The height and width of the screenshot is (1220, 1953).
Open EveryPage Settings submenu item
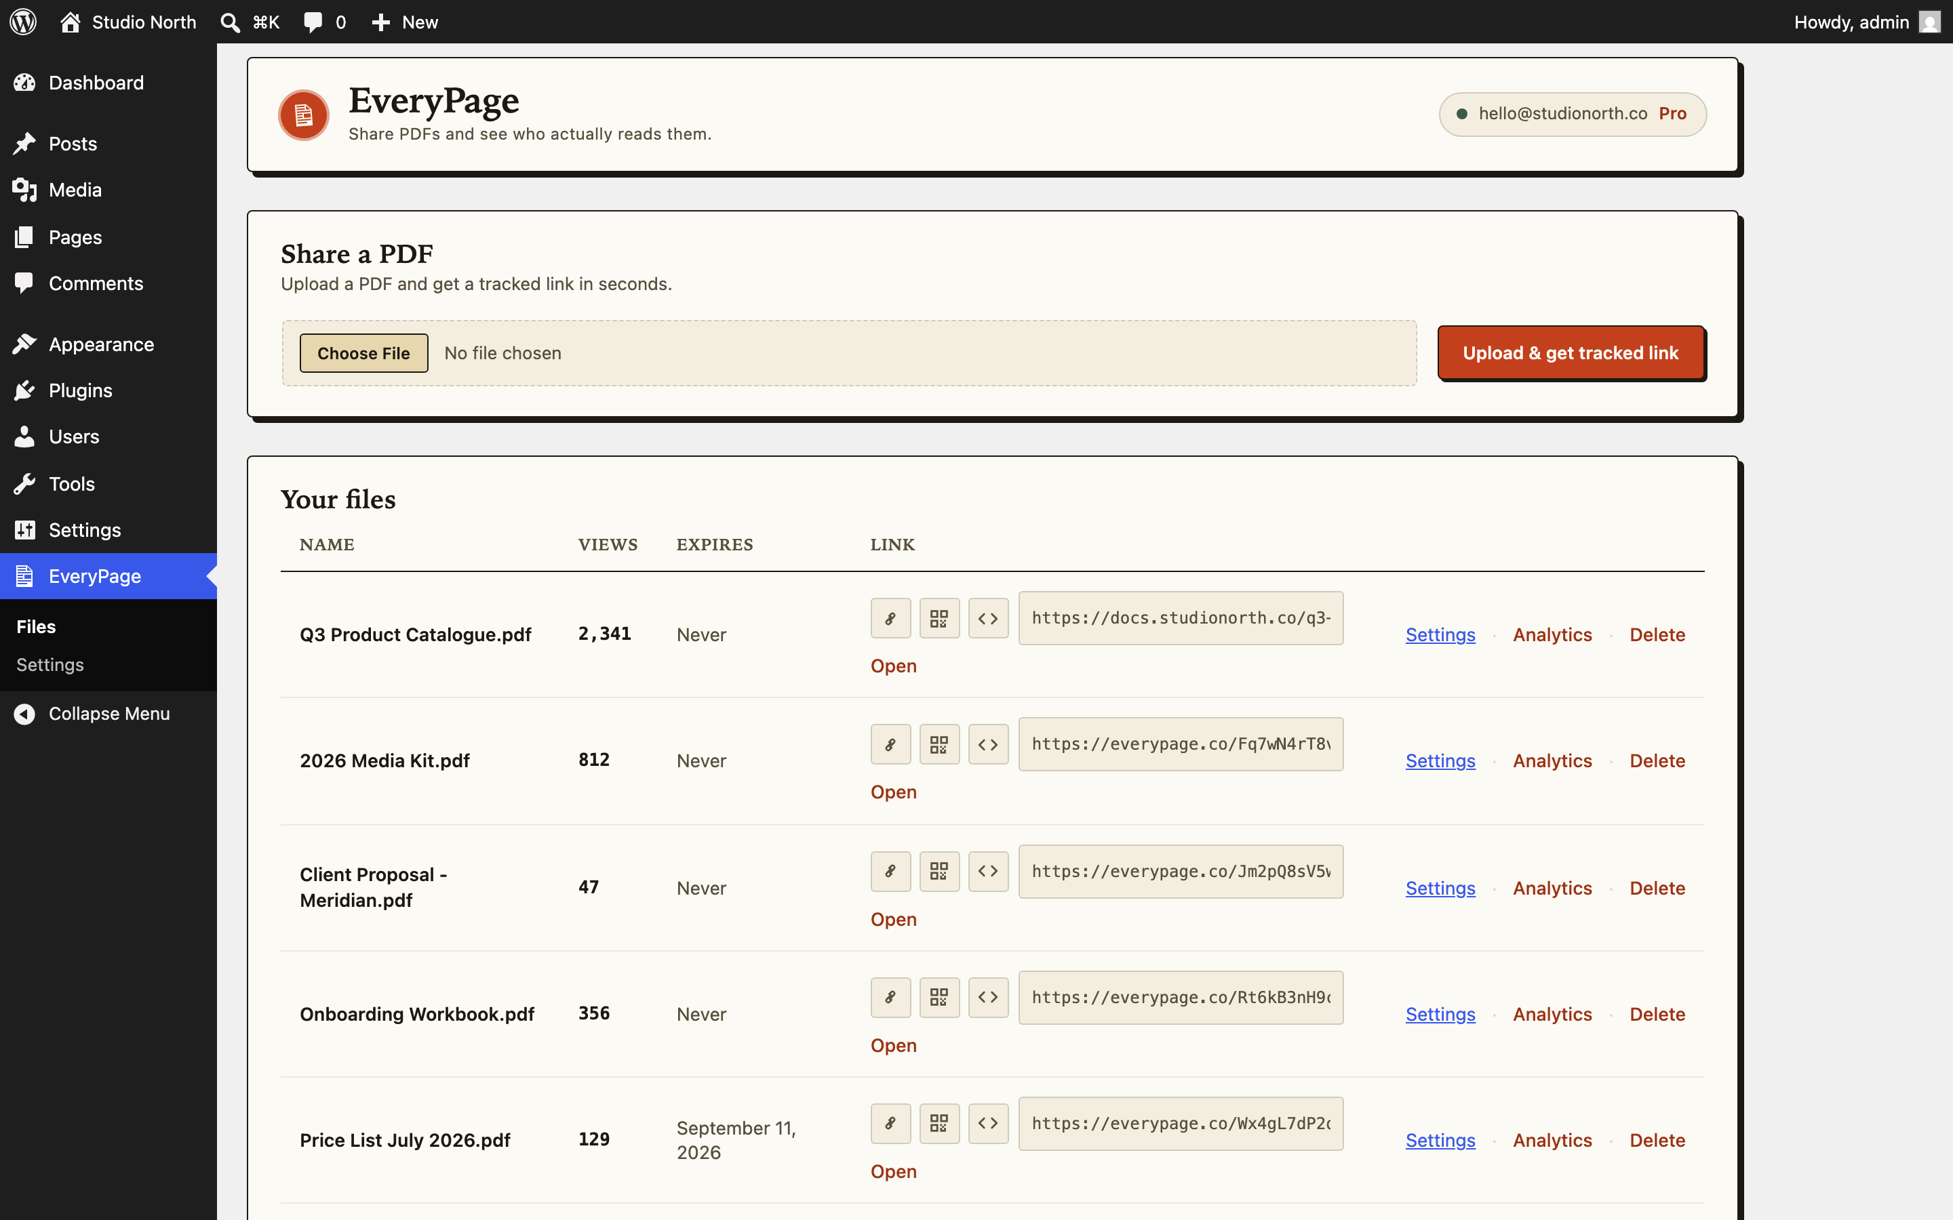pos(50,665)
